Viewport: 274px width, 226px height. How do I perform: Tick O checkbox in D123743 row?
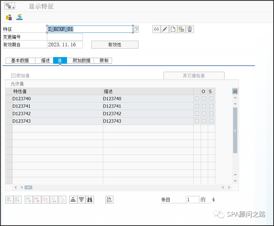click(x=204, y=121)
